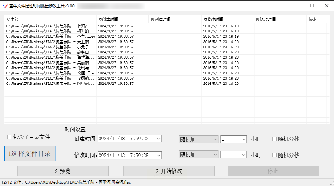Click 1选择文件目录 button
The image size is (334, 186).
30,154
